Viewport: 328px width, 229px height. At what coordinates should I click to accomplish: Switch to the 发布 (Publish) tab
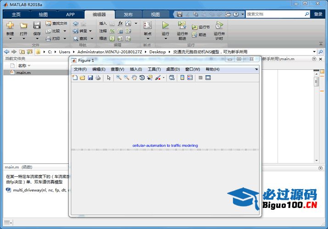(x=128, y=14)
